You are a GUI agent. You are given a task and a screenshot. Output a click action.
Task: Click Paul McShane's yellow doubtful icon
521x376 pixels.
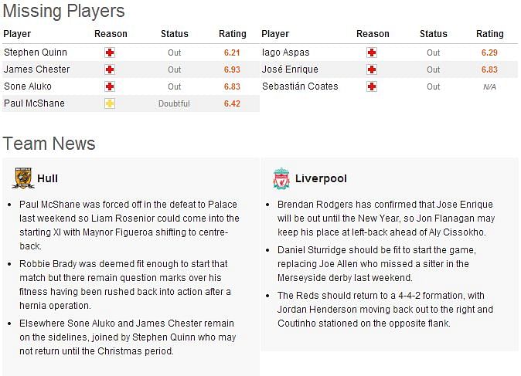coord(110,103)
